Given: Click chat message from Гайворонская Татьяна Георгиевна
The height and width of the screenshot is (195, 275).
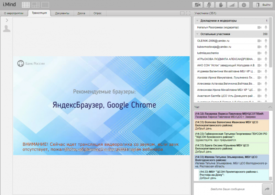Looking at the screenshot, I should (x=231, y=137).
